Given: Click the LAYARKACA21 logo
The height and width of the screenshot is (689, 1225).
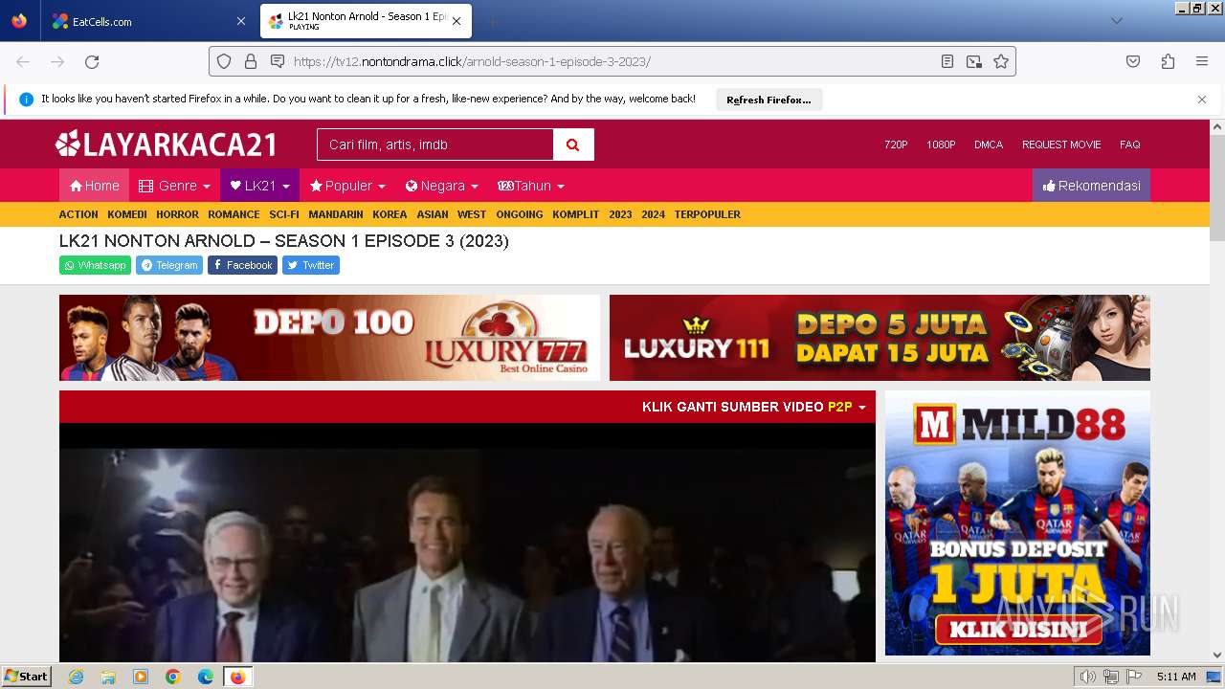Looking at the screenshot, I should tap(167, 144).
